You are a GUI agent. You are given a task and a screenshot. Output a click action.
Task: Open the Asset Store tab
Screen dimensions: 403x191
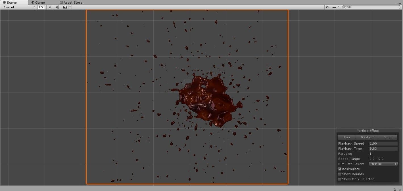pos(71,3)
